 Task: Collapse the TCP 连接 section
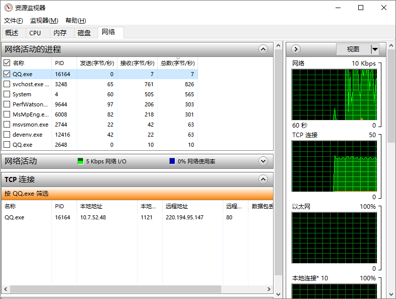[263, 179]
